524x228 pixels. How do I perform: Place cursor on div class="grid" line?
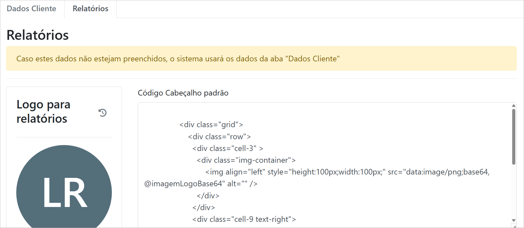pos(211,125)
